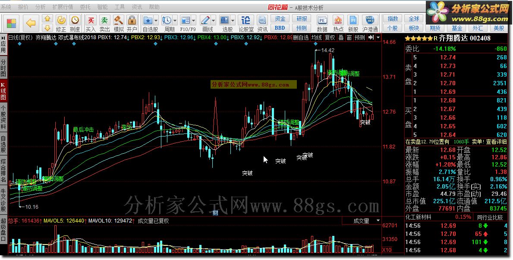Select the 画线 pencil drawing tool
This screenshot has width=513, height=260.
(205, 21)
